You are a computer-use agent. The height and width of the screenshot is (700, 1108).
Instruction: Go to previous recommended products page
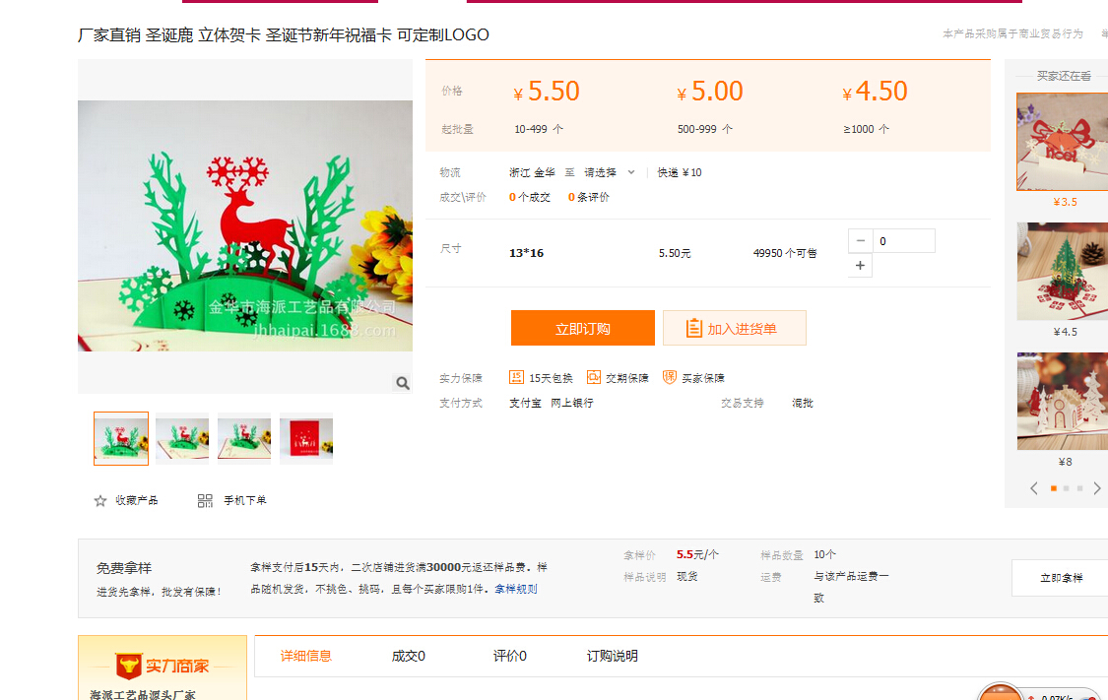[x=1033, y=488]
